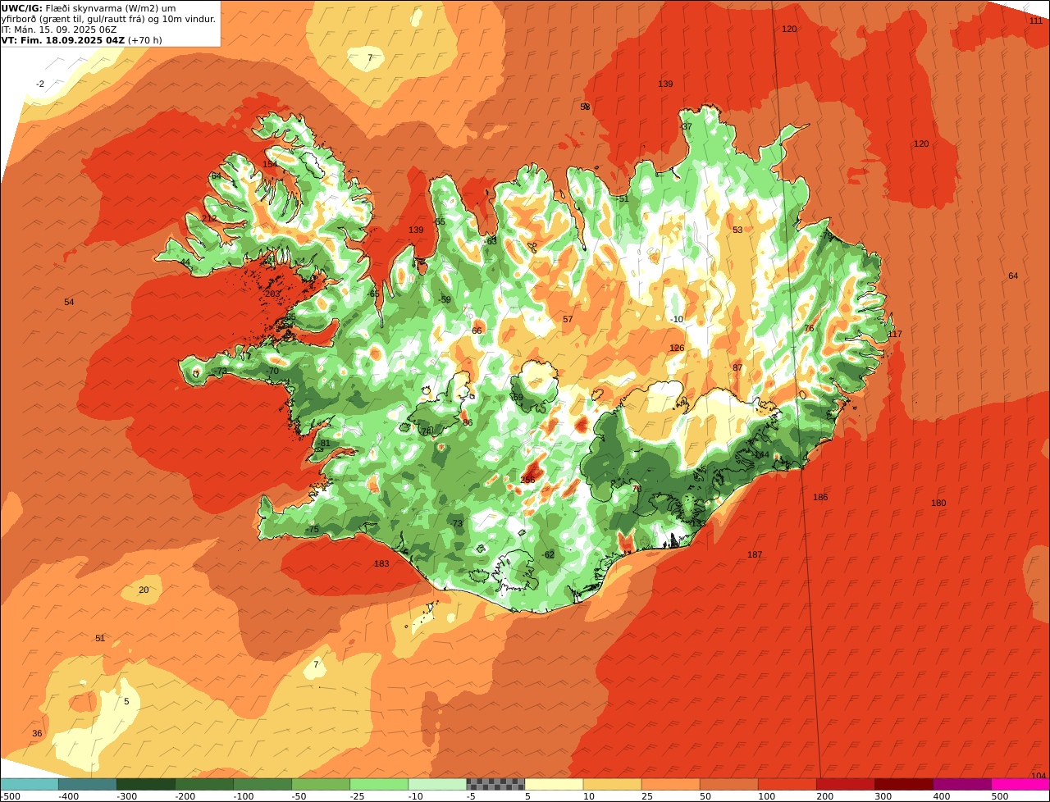Click the crimson 200 legend swatch

tap(845, 784)
